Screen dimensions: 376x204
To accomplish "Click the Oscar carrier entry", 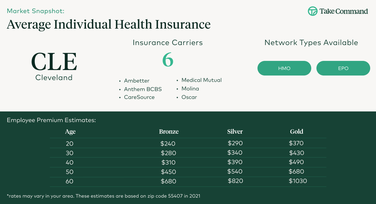I will point(189,97).
